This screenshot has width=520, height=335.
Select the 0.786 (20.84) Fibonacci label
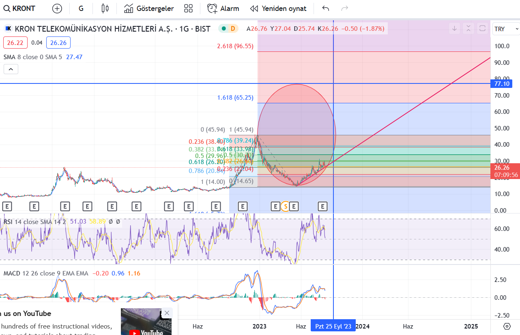(206, 171)
